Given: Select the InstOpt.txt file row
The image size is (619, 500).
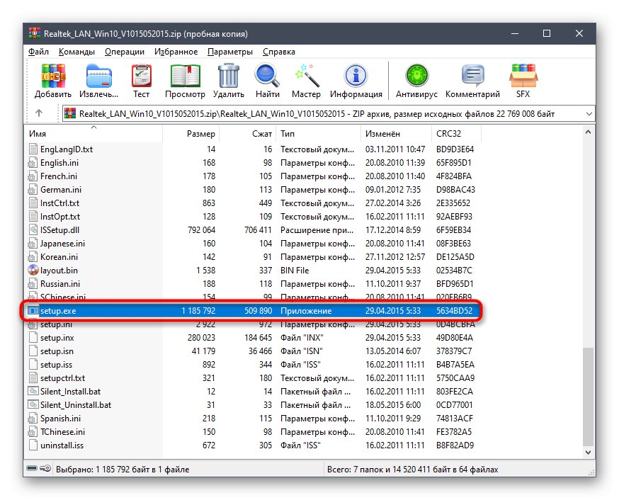Looking at the screenshot, I should pyautogui.click(x=253, y=216).
